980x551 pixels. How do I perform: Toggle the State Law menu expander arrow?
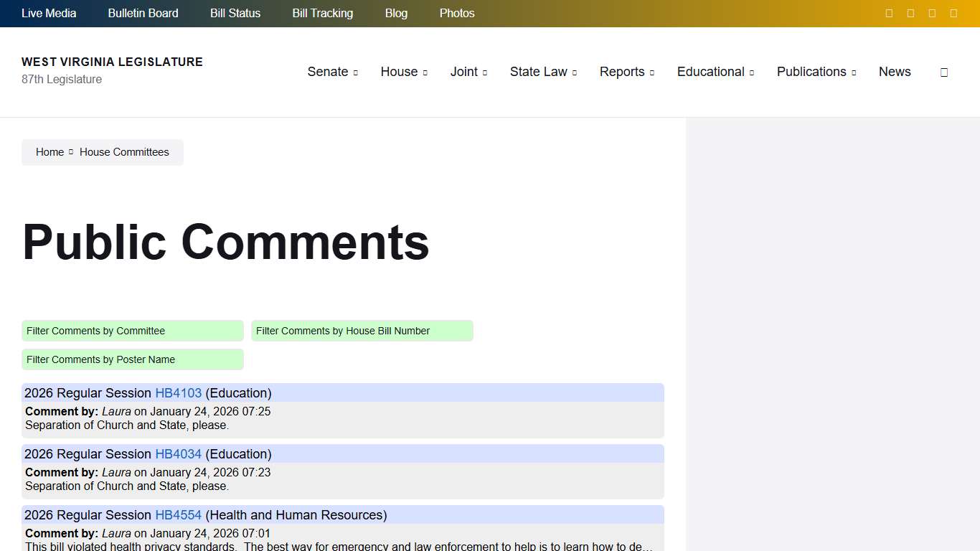575,72
